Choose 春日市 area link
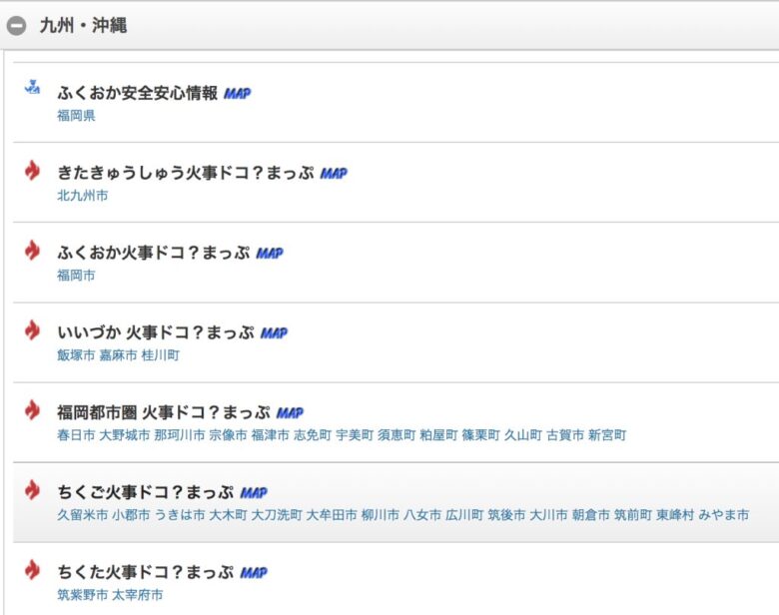The height and width of the screenshot is (615, 779). 76,435
